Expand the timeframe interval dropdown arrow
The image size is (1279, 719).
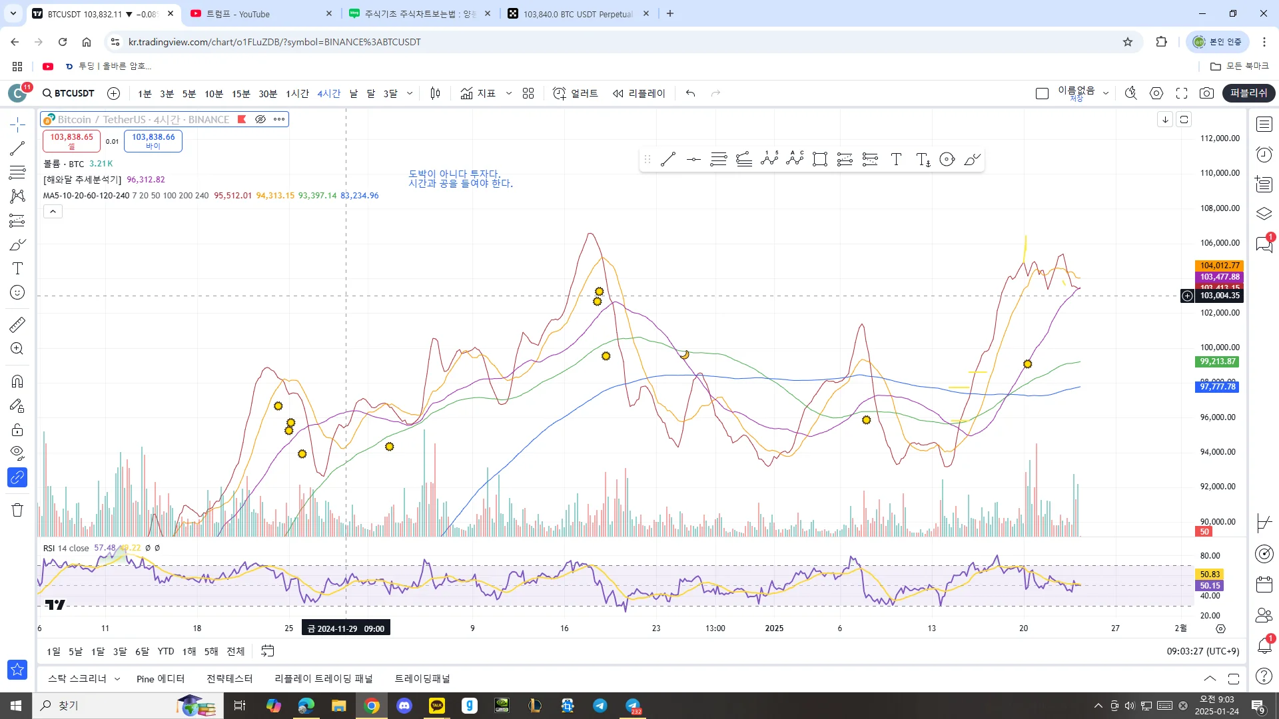(410, 93)
